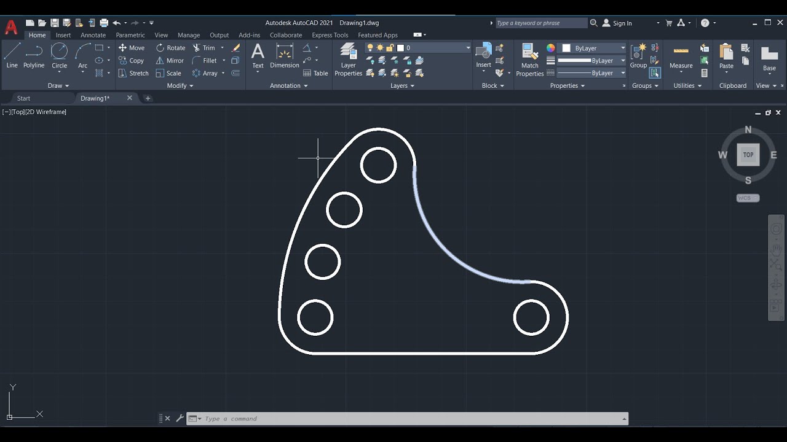Screen dimensions: 787x442
Task: Click the Scale tool
Action: coord(168,73)
